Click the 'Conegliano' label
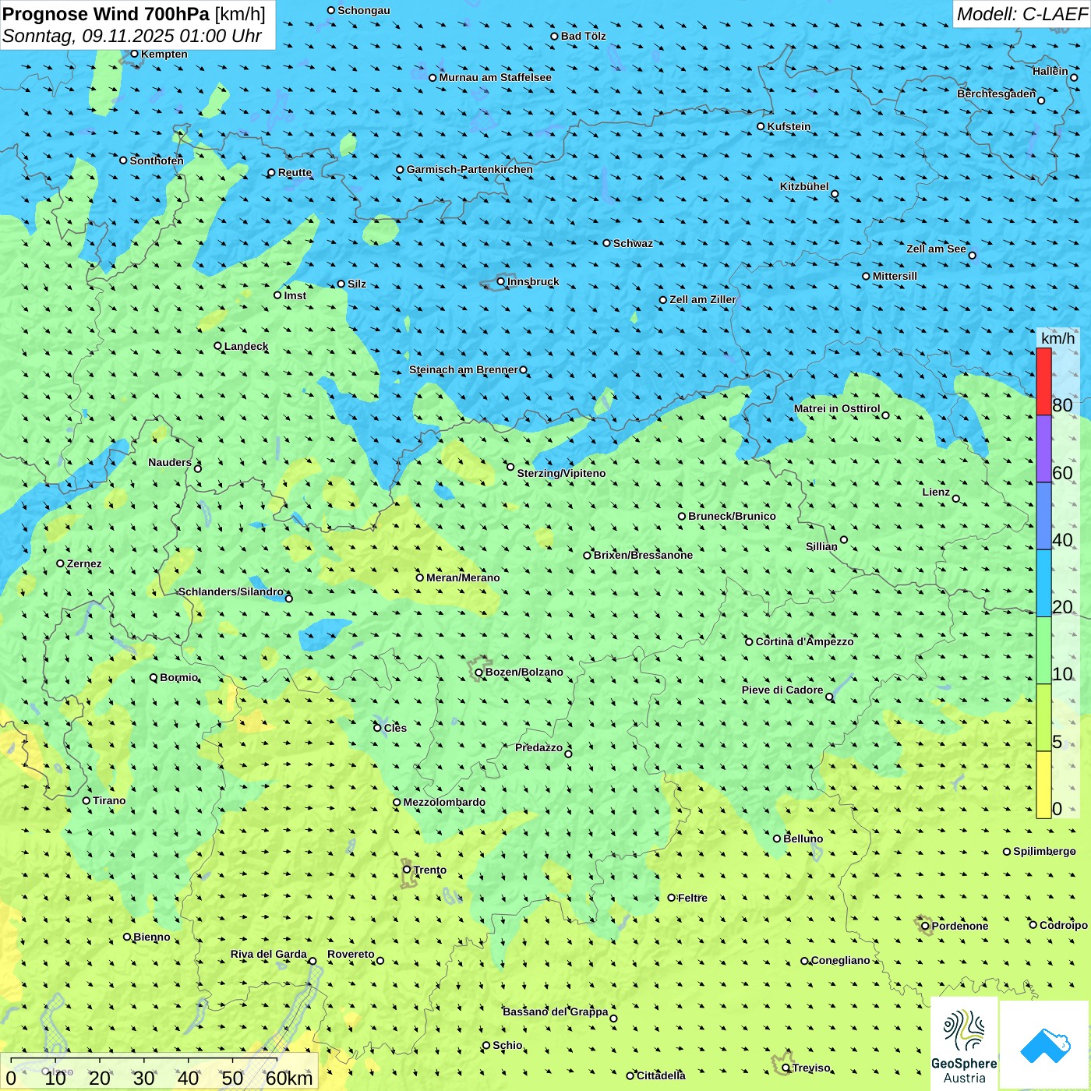The image size is (1091, 1091). point(840,960)
